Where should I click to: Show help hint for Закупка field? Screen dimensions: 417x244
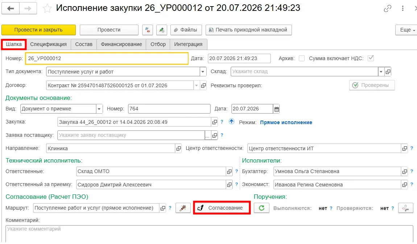222,122
